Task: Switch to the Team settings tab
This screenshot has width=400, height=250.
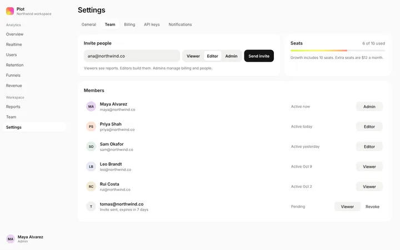Action: pyautogui.click(x=110, y=24)
